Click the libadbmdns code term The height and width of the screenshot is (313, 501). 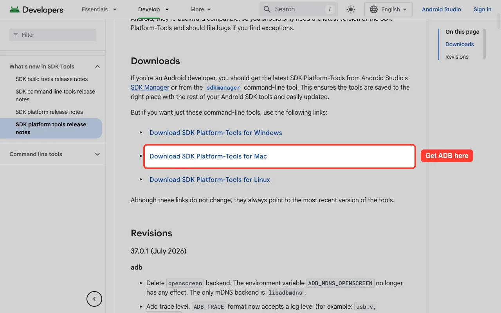click(285, 293)
